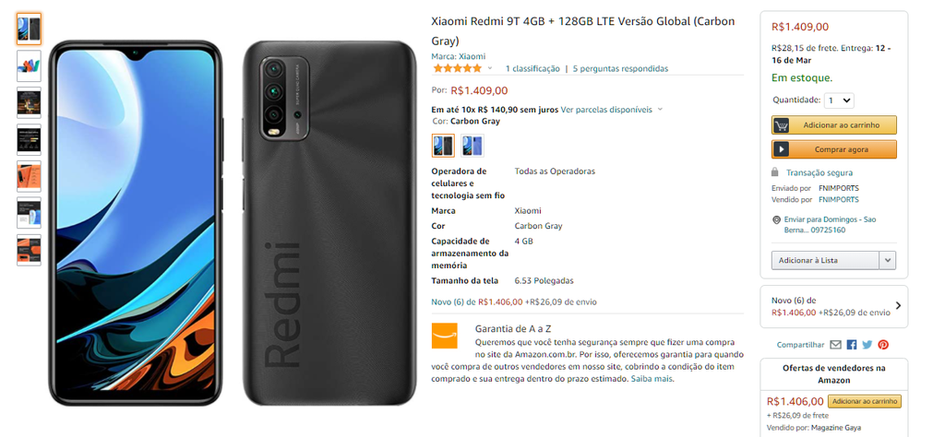This screenshot has width=945, height=437.
Task: Expand Ver parcelas disponíveis
Action: point(611,110)
